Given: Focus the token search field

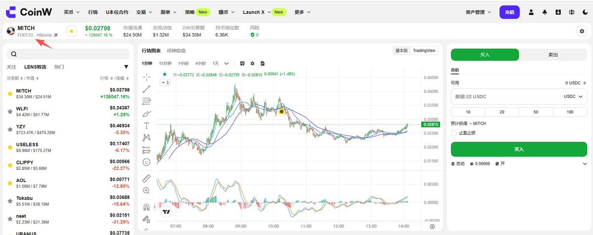Looking at the screenshot, I should [x=68, y=54].
